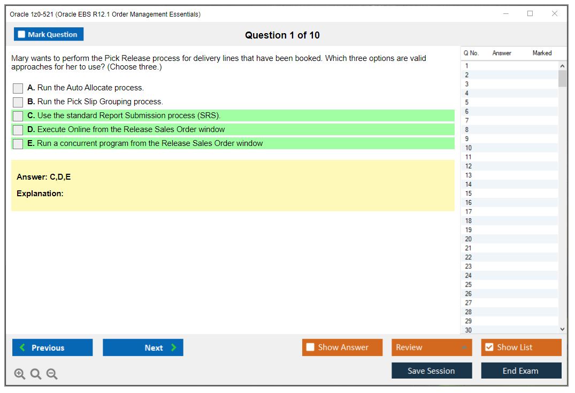Click the End Exam button
This screenshot has height=393, width=575.
click(x=521, y=371)
